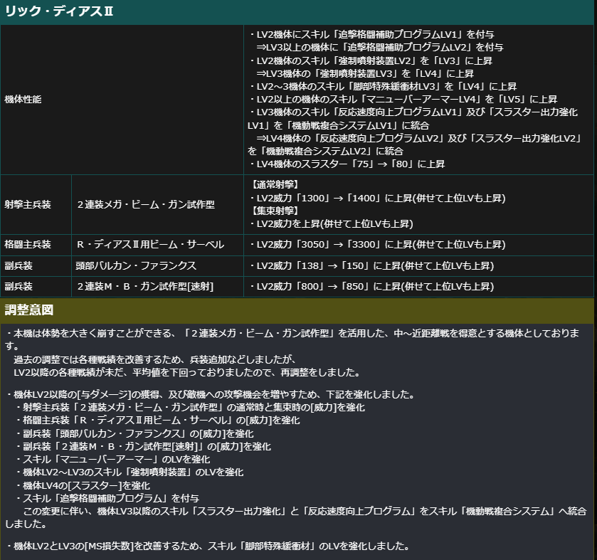Click the 調整意図 section header
This screenshot has height=560, width=597.
tap(29, 310)
